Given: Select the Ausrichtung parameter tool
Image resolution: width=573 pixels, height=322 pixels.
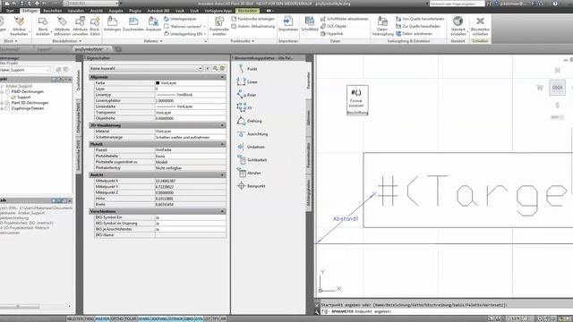Looking at the screenshot, I should click(252, 134).
